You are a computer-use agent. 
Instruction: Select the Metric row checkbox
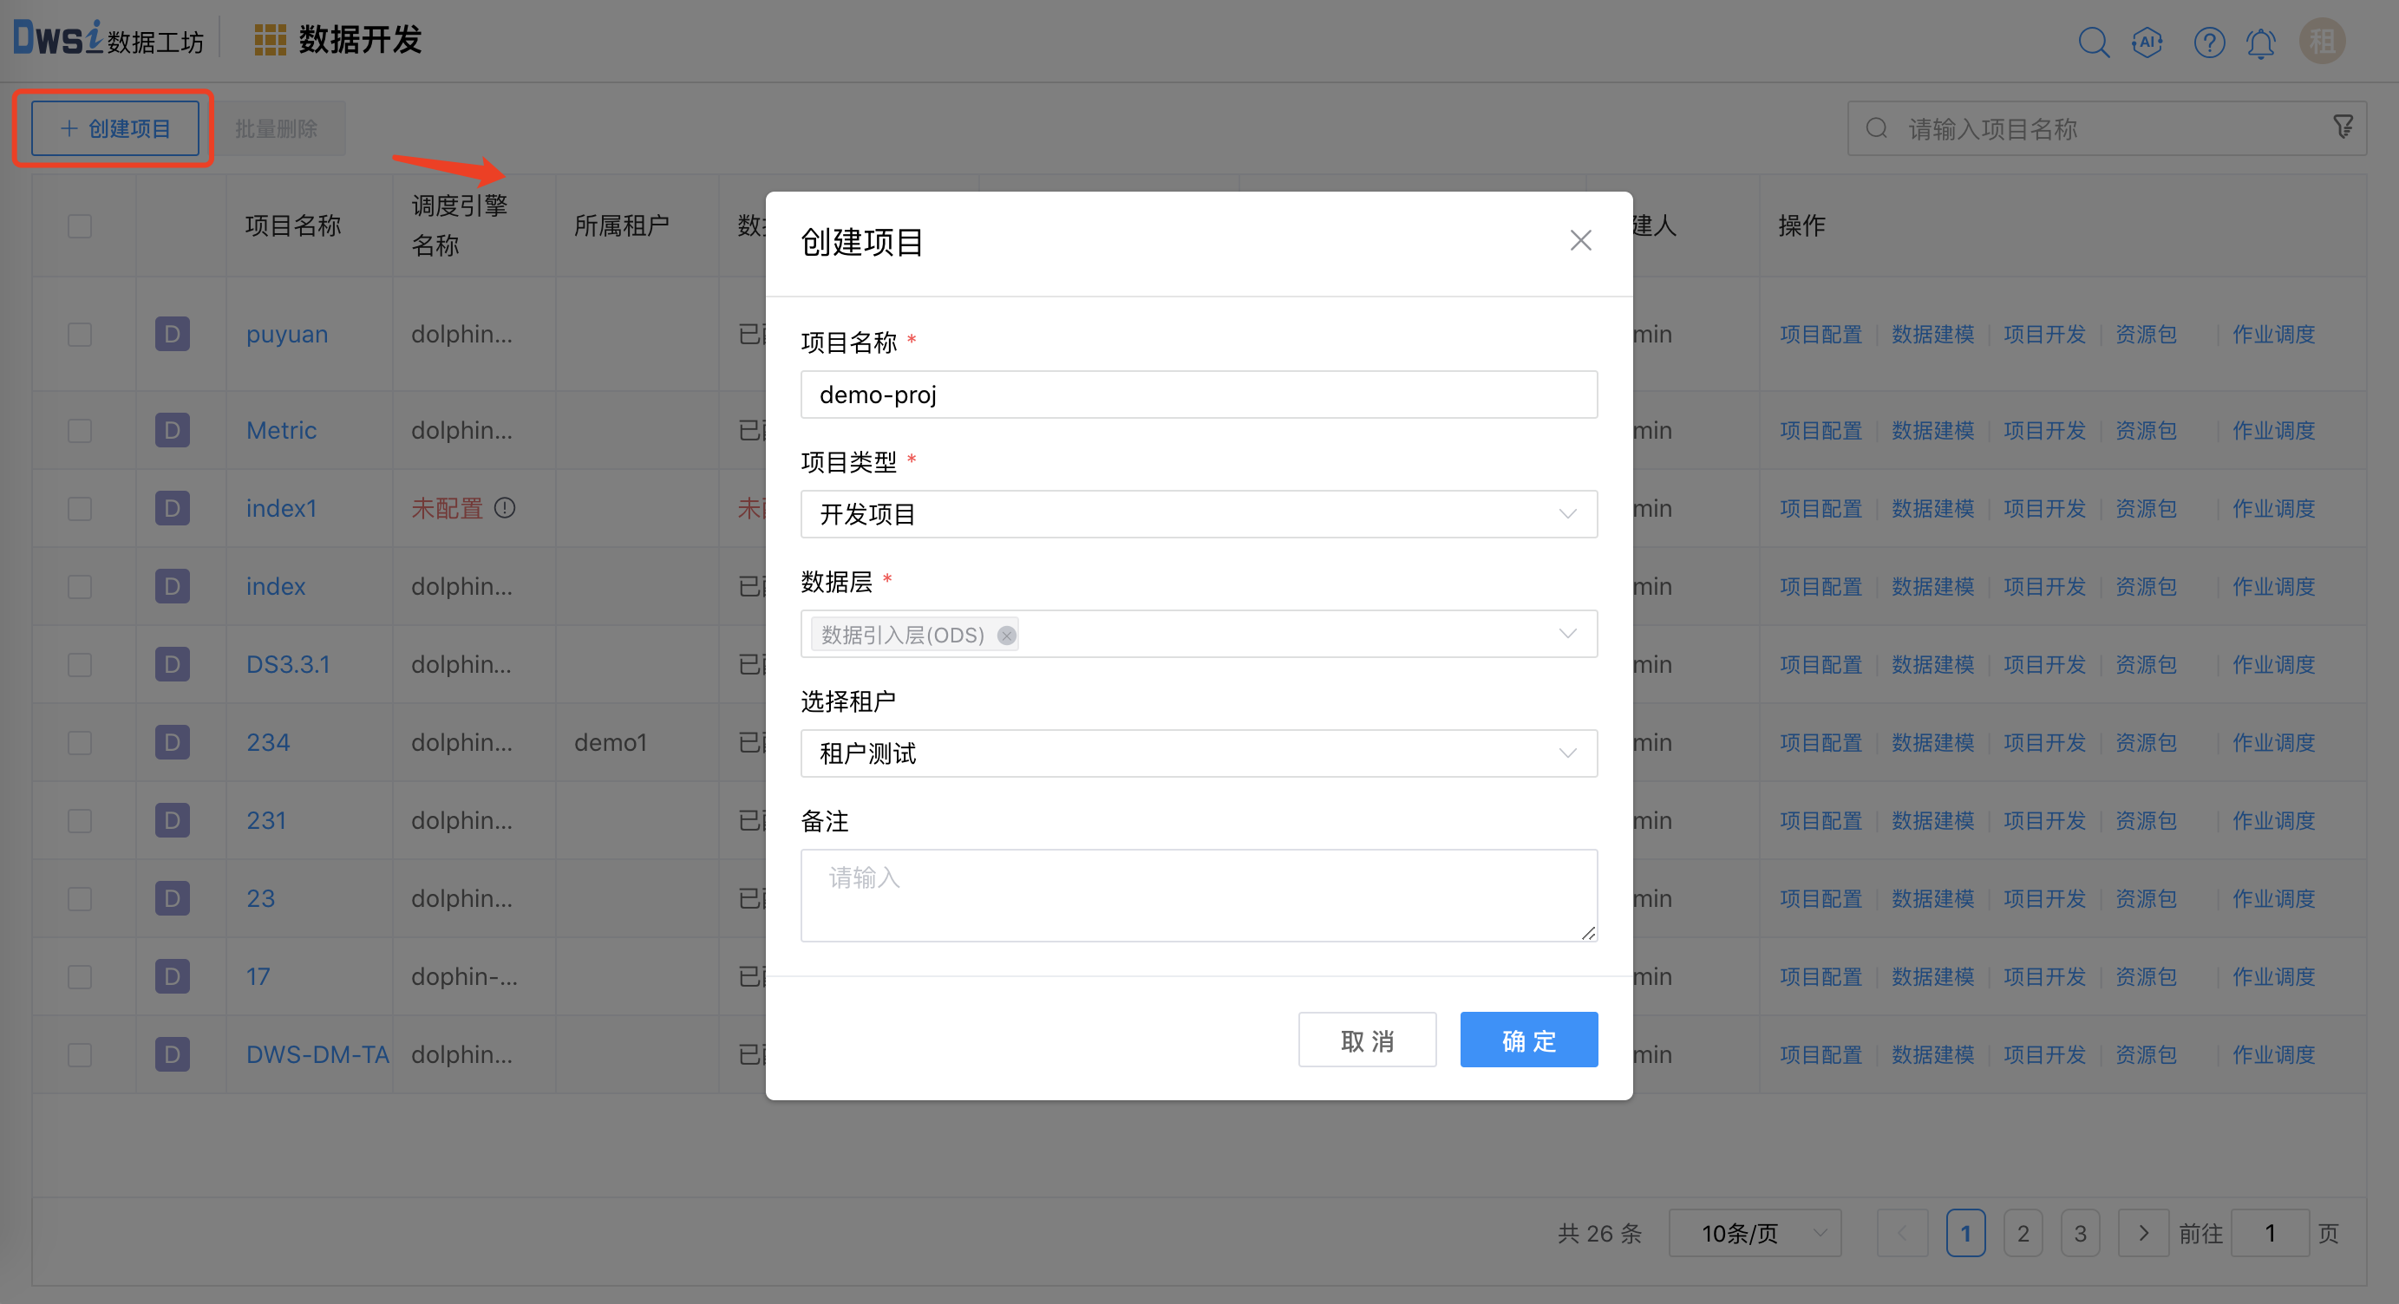point(80,431)
